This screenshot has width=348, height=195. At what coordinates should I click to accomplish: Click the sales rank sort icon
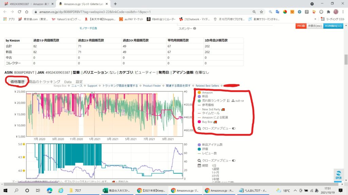[228, 101]
